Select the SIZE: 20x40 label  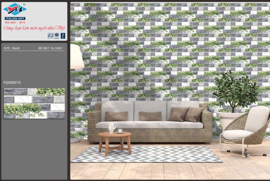click(12, 48)
